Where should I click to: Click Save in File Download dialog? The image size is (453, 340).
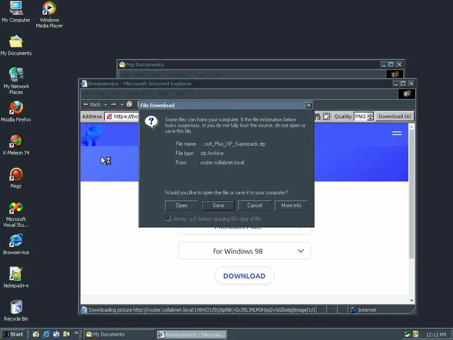pyautogui.click(x=218, y=205)
